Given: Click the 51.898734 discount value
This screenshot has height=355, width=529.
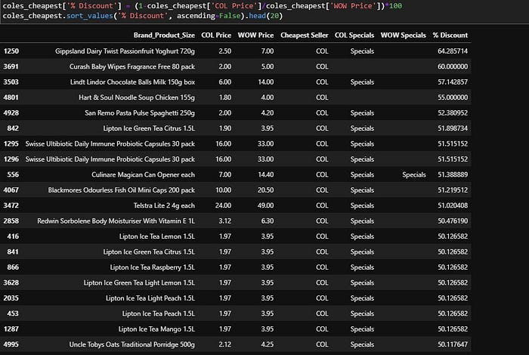Looking at the screenshot, I should point(453,128).
